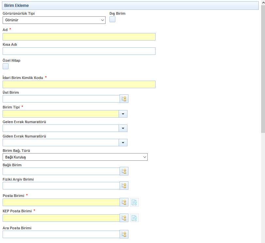Open the KEP Posta Birimi tree picker

[x=124, y=218]
